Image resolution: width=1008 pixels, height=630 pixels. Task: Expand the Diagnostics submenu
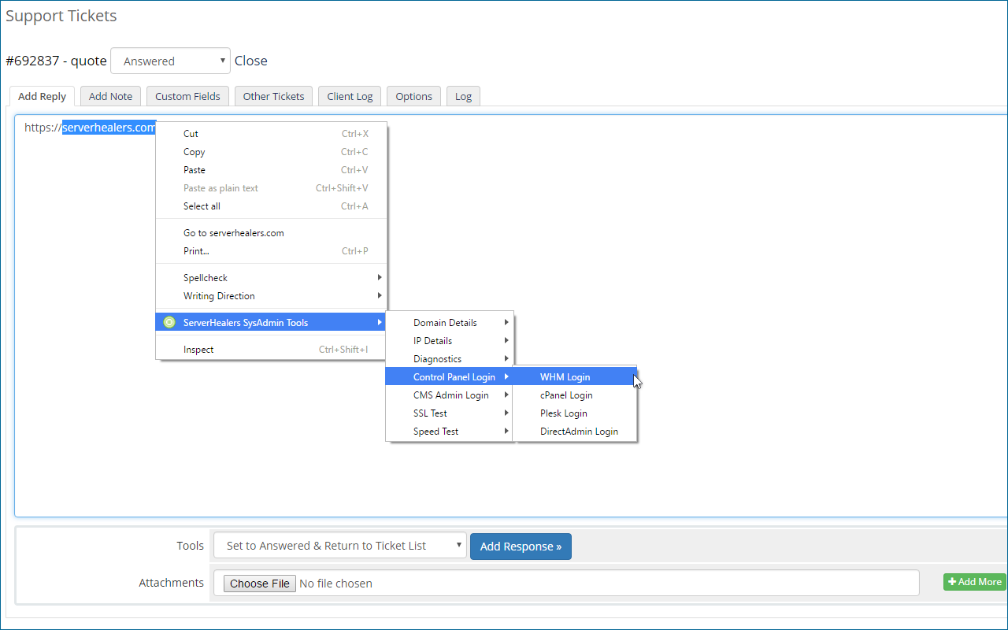pyautogui.click(x=449, y=359)
